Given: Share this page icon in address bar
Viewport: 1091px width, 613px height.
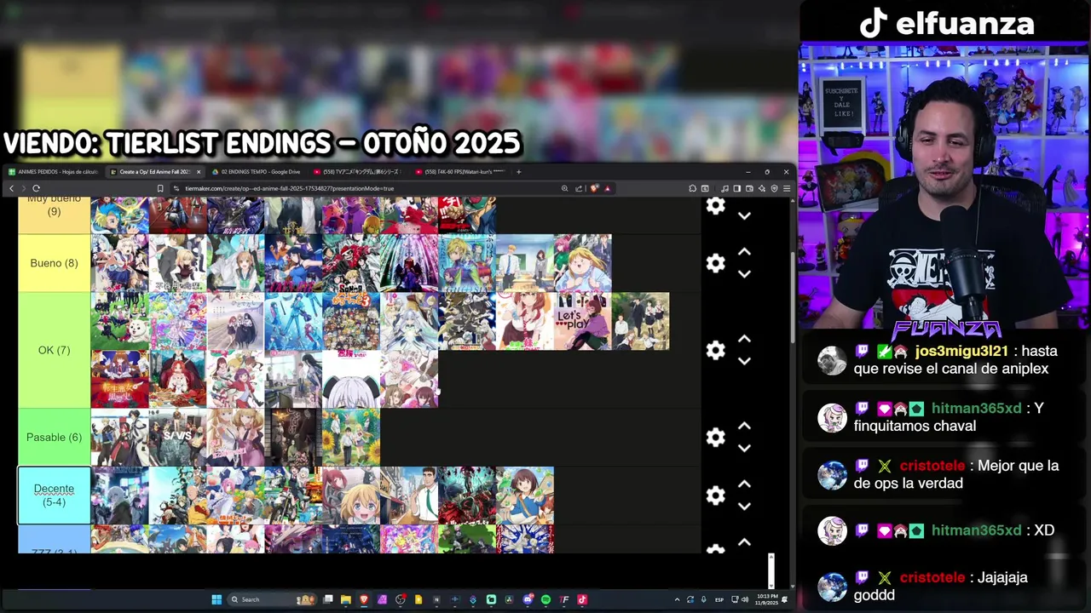Looking at the screenshot, I should (579, 188).
